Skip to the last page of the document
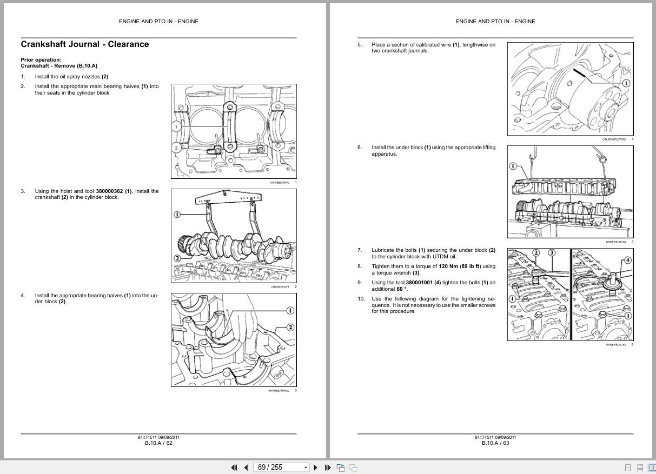This screenshot has height=474, width=656. click(328, 467)
